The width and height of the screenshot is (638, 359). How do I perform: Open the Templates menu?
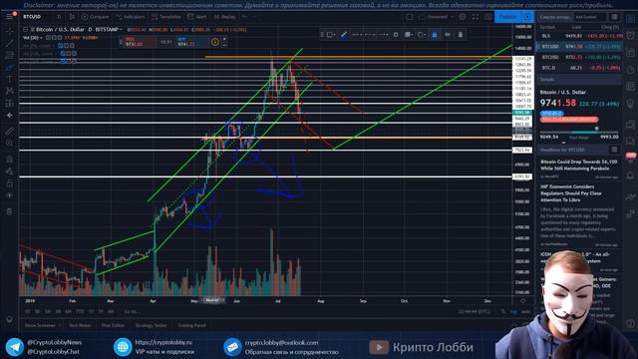[166, 17]
